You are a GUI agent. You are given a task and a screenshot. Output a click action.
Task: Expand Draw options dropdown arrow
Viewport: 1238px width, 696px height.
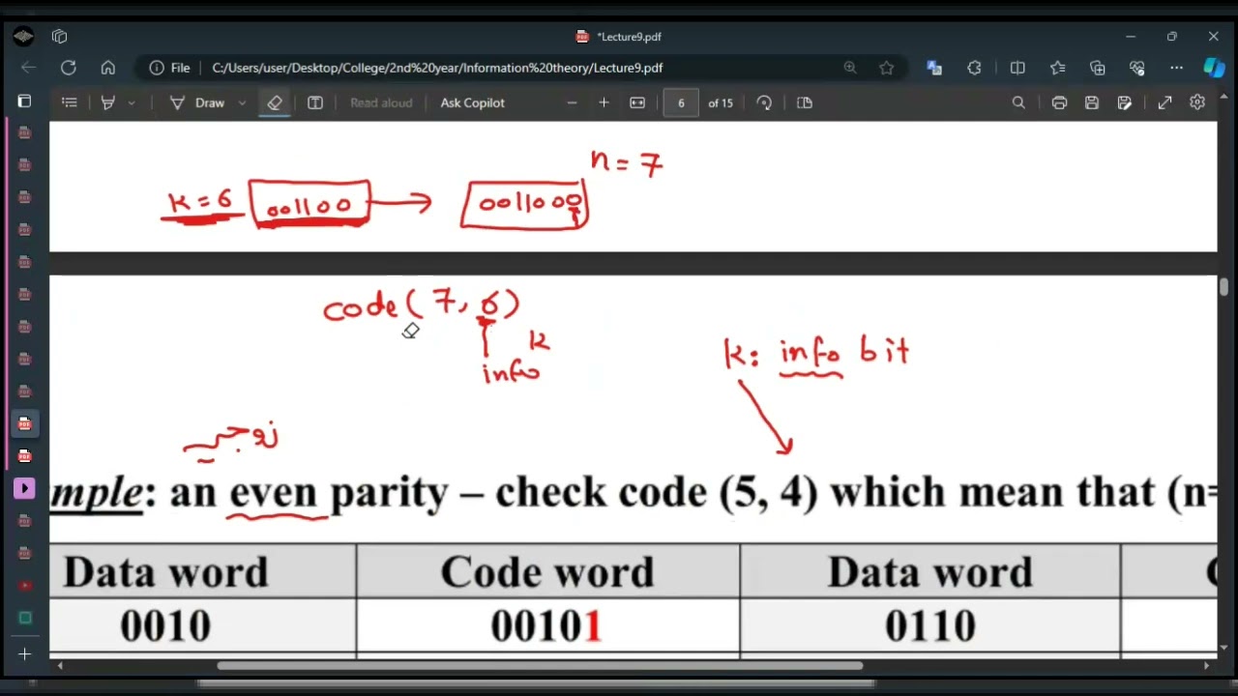tap(242, 102)
